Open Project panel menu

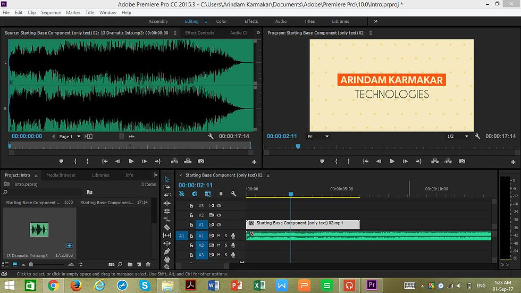point(36,175)
